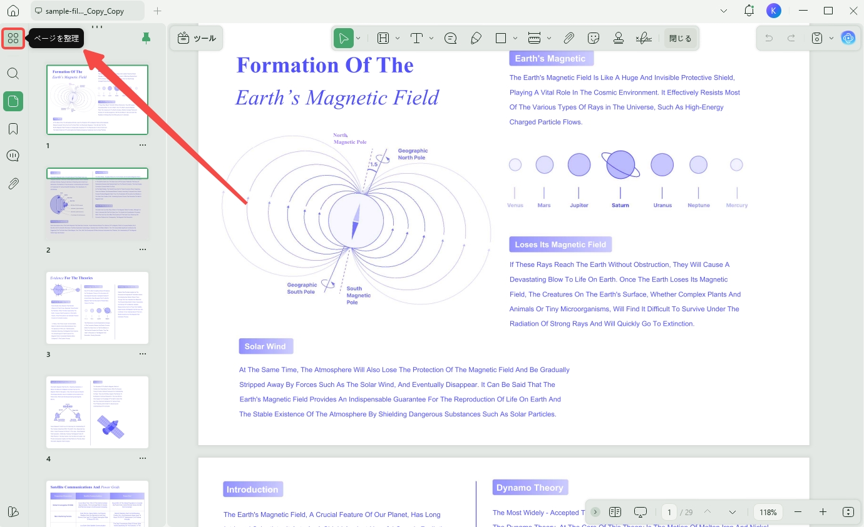Expand the save options dropdown arrow
Screen dimensions: 864x527
[x=831, y=38]
